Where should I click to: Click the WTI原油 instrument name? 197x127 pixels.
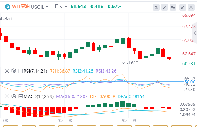(21, 6)
